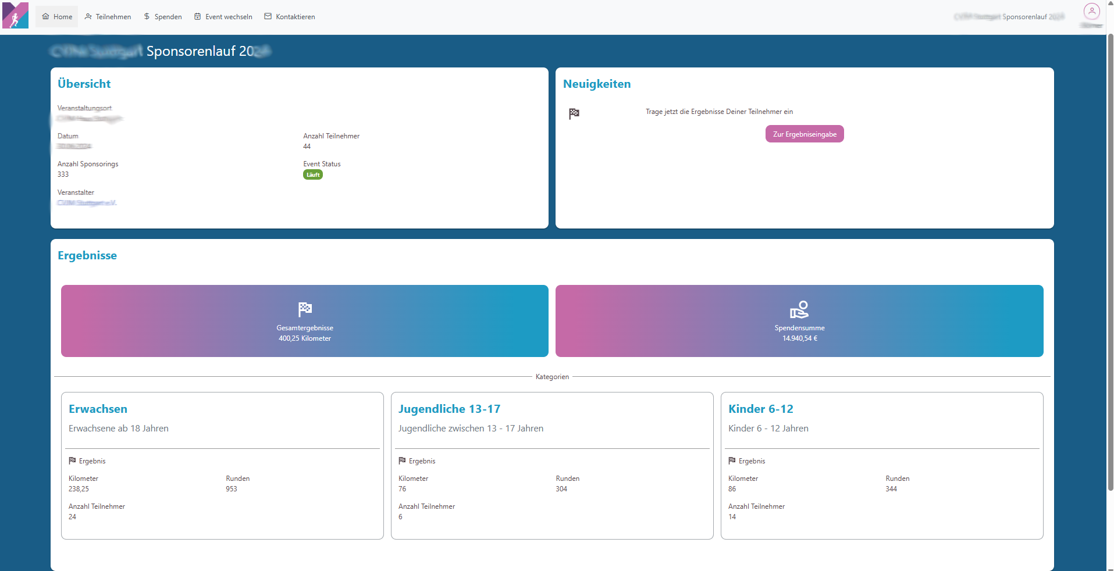Click the 'Kinder 6 - 12 Jahren' description

[768, 429]
